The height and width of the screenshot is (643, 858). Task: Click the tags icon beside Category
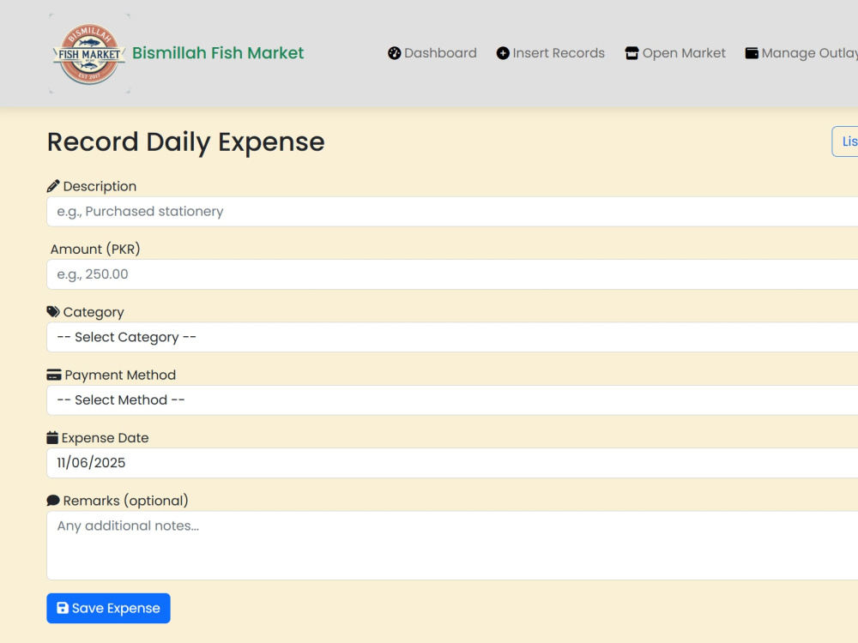coord(53,312)
